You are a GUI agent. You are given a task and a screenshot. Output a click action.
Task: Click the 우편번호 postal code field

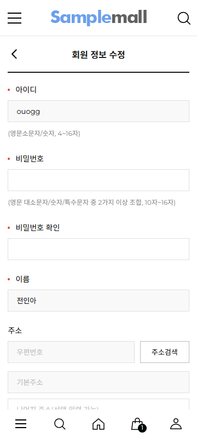click(71, 352)
